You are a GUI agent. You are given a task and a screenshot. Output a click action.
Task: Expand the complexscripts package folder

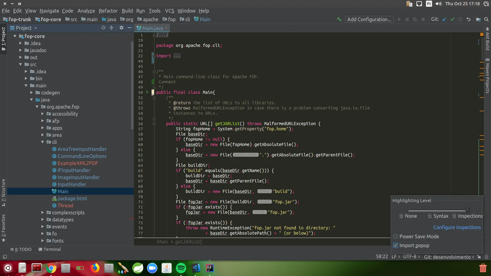coord(43,213)
